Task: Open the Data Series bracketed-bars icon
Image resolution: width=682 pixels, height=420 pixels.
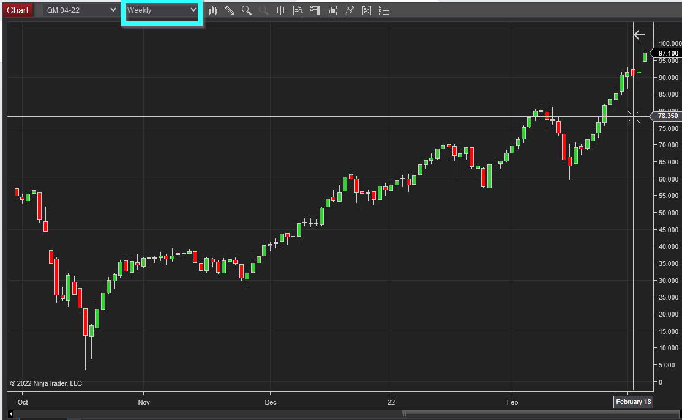Action: [332, 10]
